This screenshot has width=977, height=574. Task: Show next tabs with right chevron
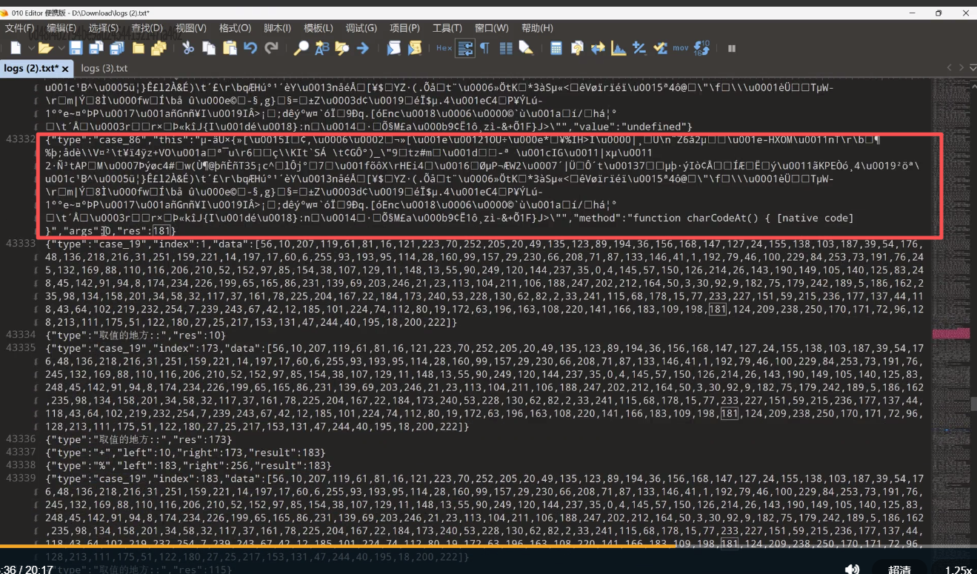tap(961, 68)
